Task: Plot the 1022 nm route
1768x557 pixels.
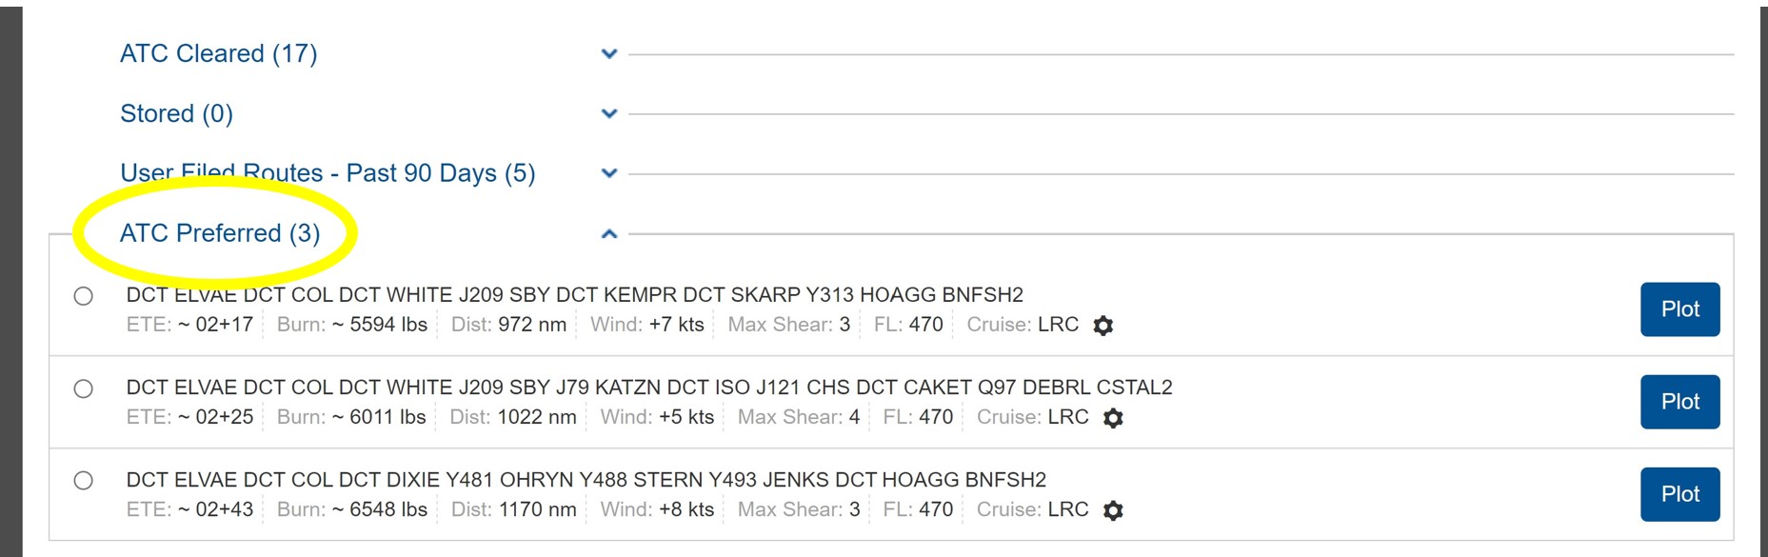Action: pos(1679,402)
